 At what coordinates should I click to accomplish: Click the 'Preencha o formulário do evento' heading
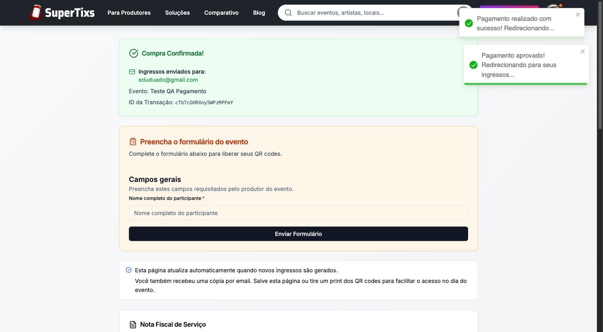point(194,142)
